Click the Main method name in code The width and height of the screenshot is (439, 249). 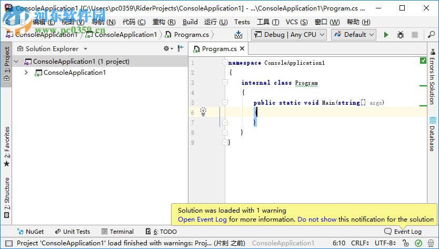click(x=328, y=103)
